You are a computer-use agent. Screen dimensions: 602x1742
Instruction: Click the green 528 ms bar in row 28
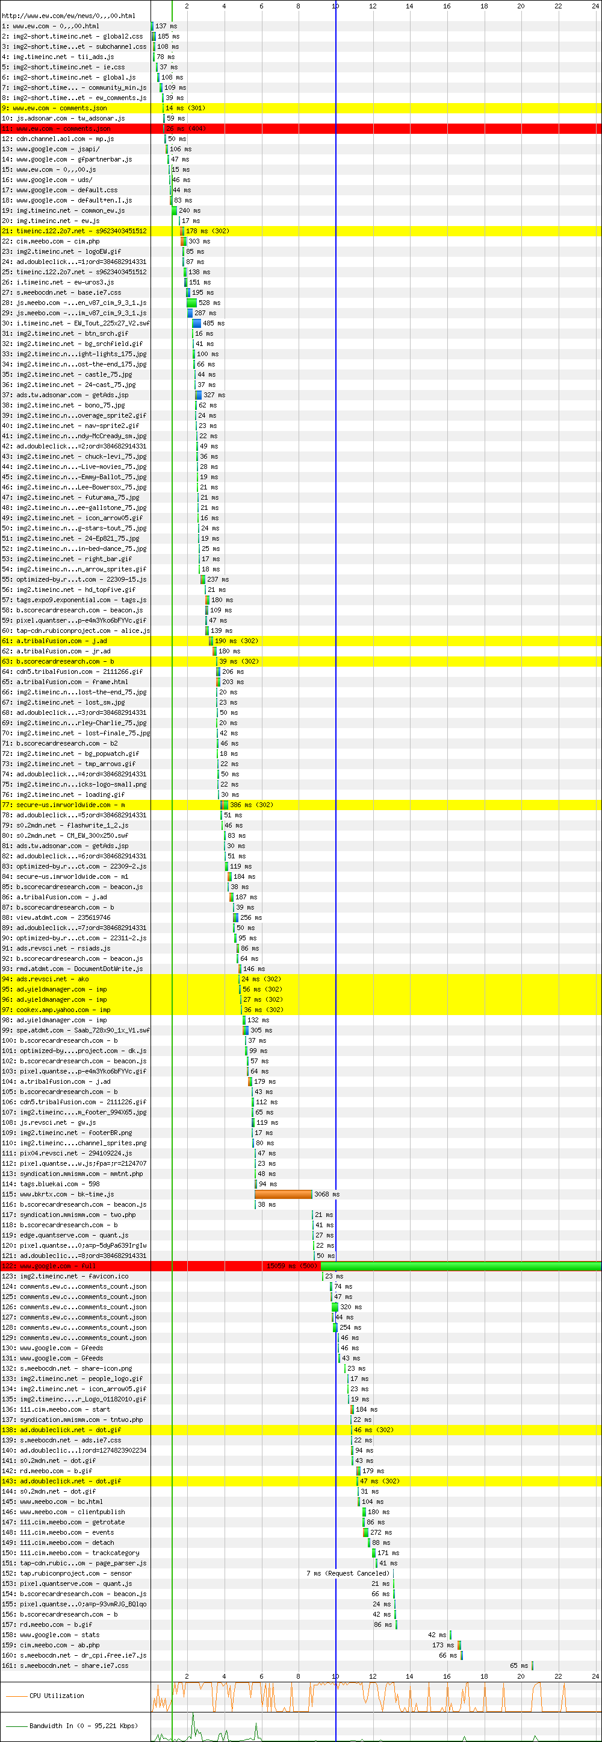[191, 303]
